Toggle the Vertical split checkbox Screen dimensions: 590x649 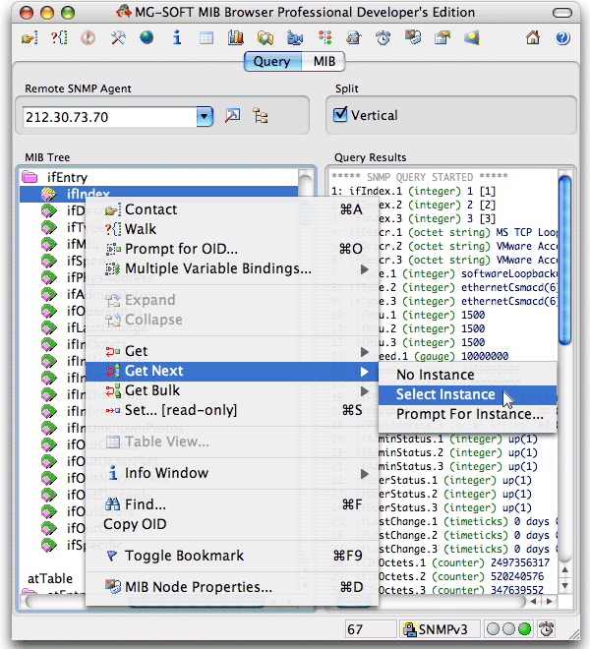[x=340, y=114]
